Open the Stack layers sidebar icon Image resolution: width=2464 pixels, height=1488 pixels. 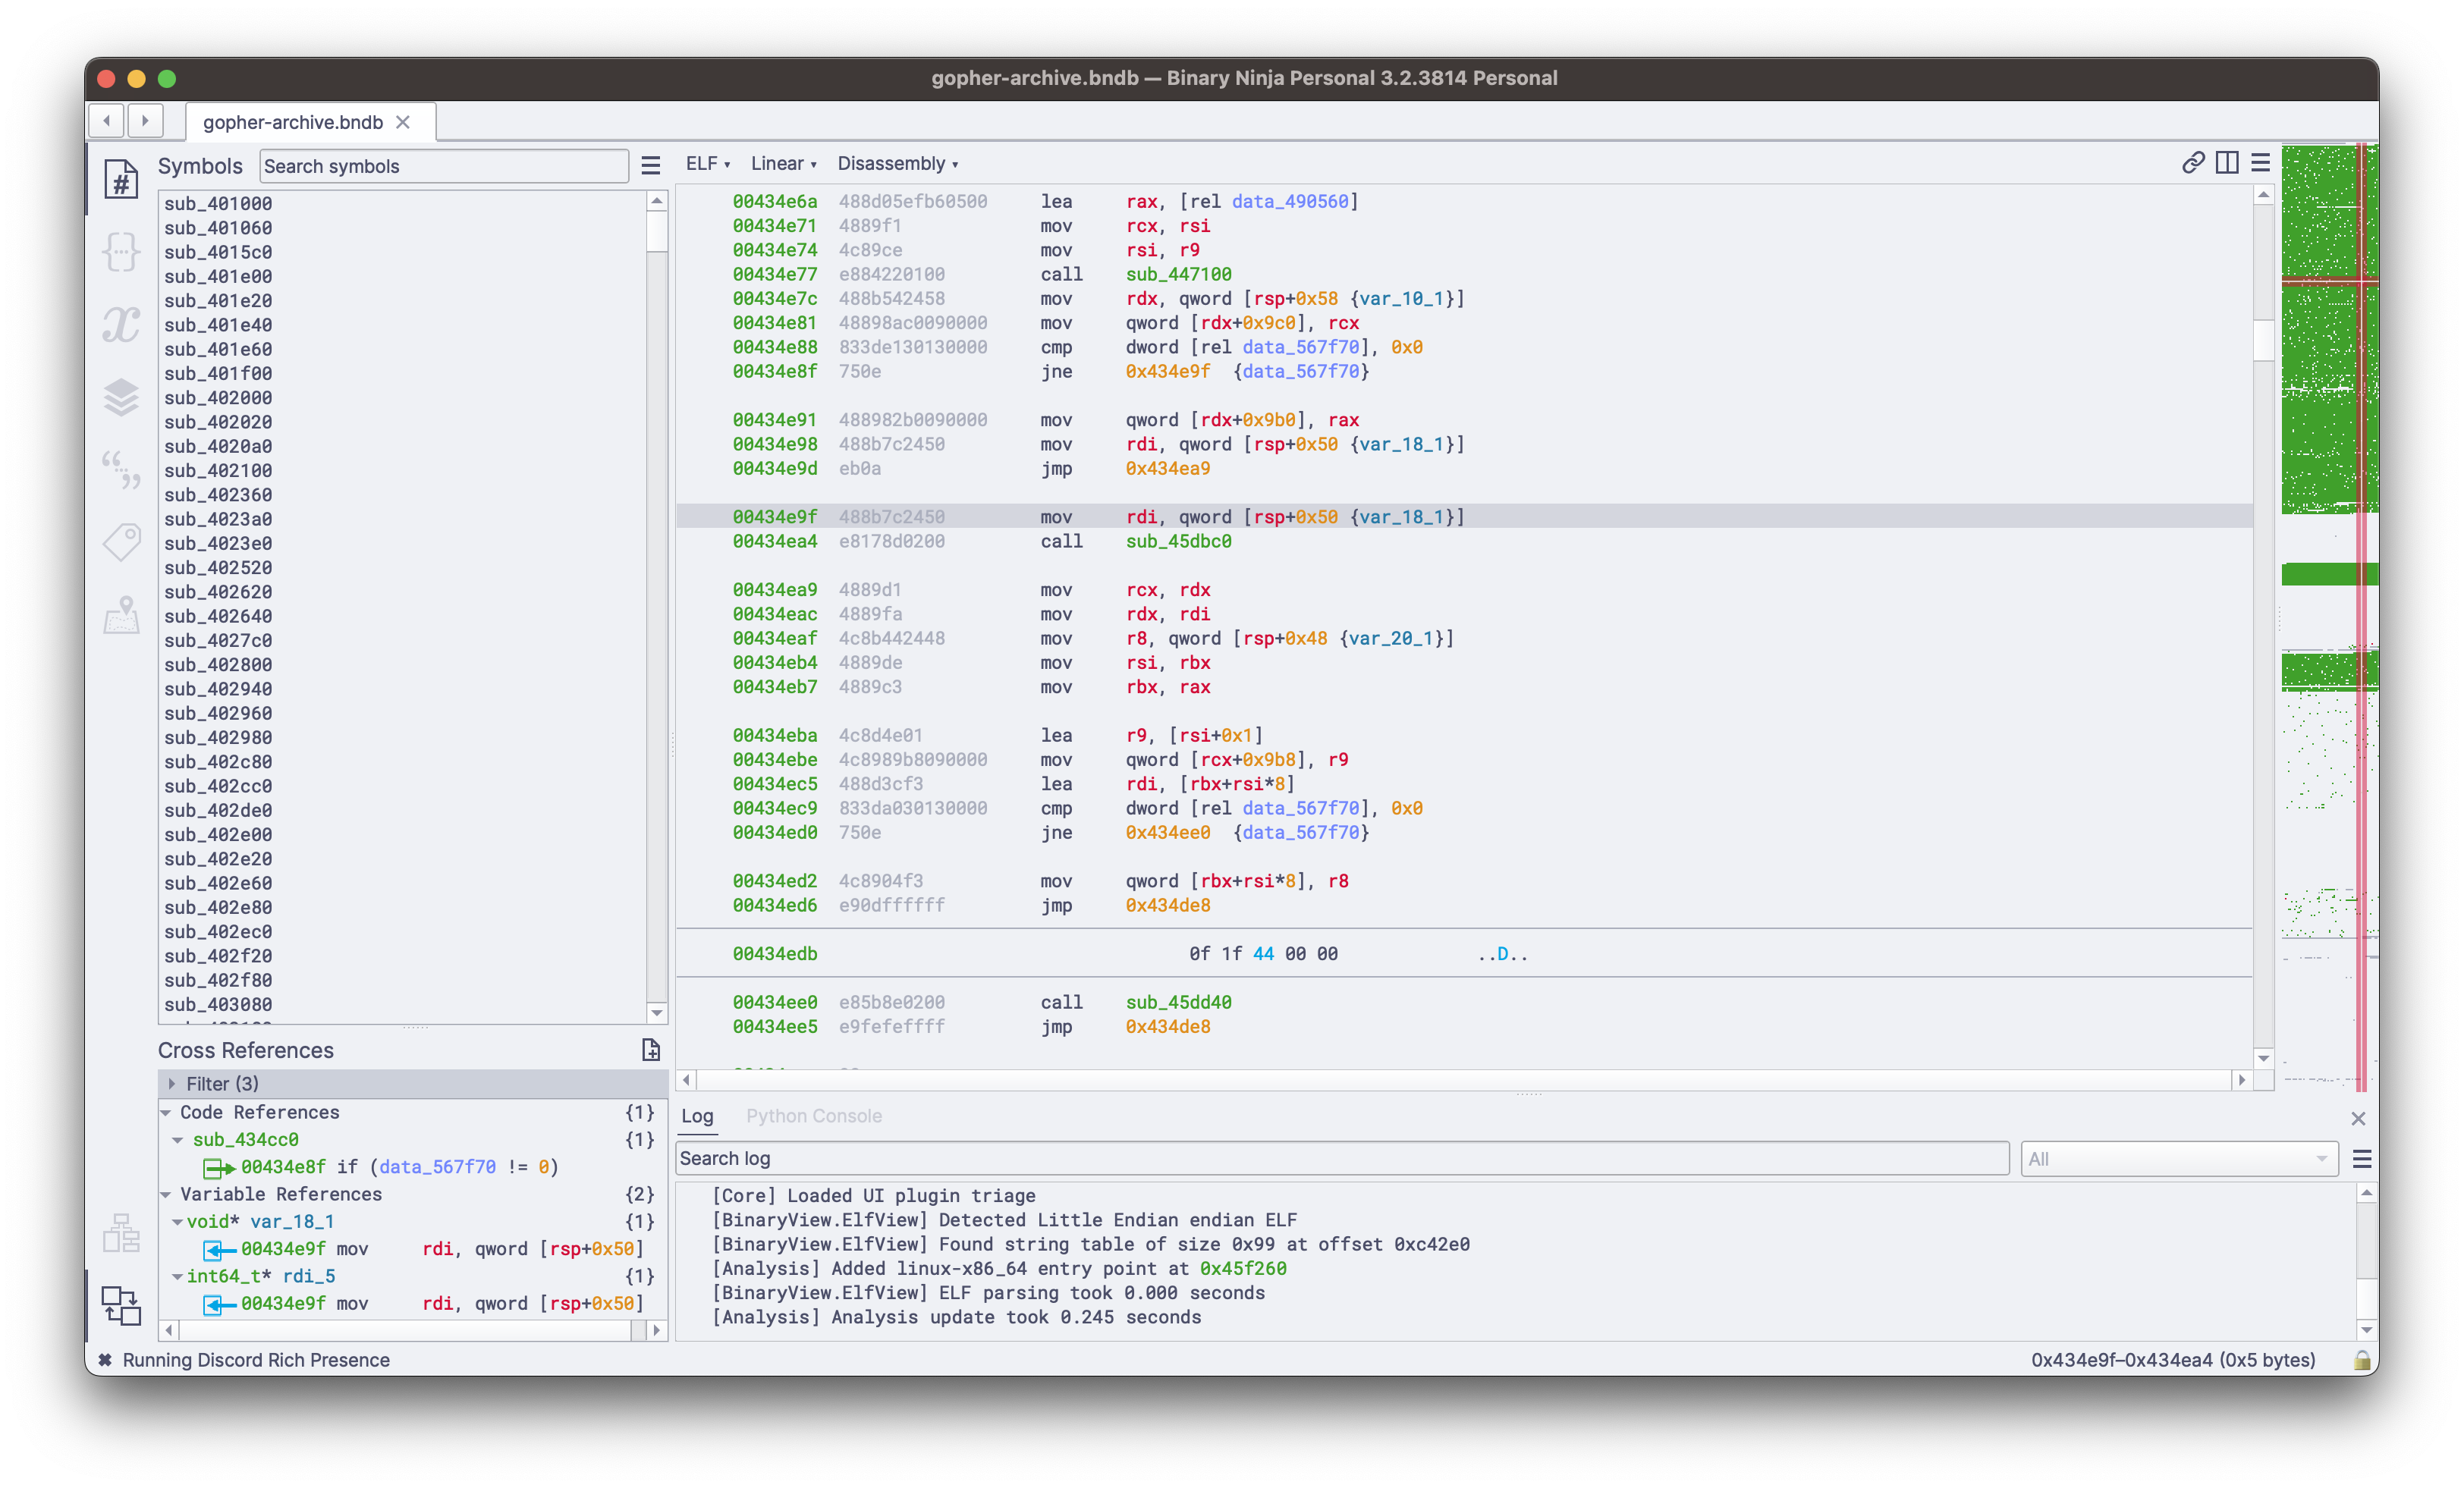click(x=121, y=397)
